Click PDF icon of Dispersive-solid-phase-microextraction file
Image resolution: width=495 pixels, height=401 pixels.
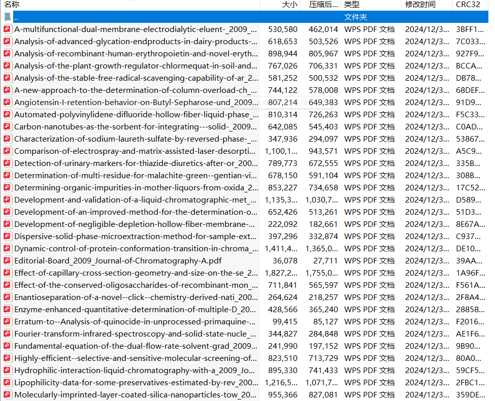[x=7, y=236]
